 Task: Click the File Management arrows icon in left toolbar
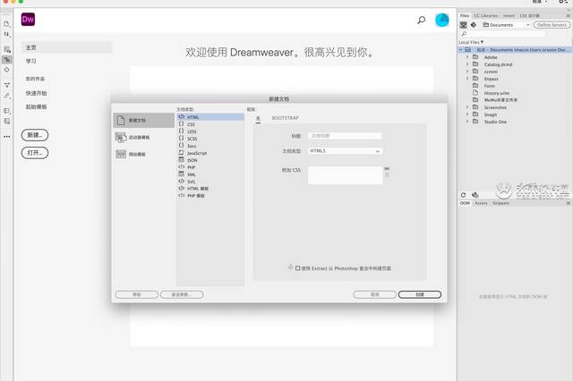(6, 34)
